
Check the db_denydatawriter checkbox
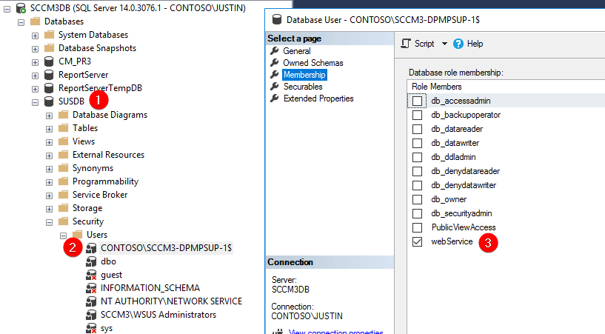click(417, 185)
